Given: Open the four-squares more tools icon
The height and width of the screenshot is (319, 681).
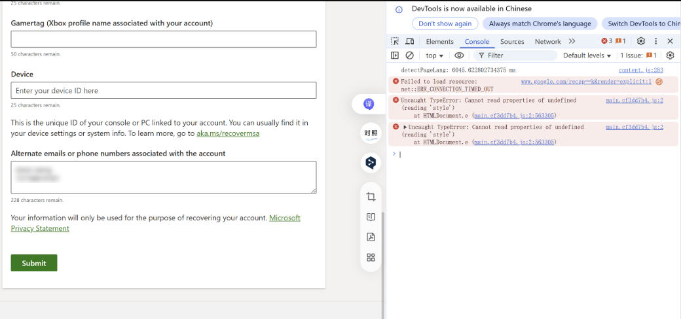Looking at the screenshot, I should (371, 258).
